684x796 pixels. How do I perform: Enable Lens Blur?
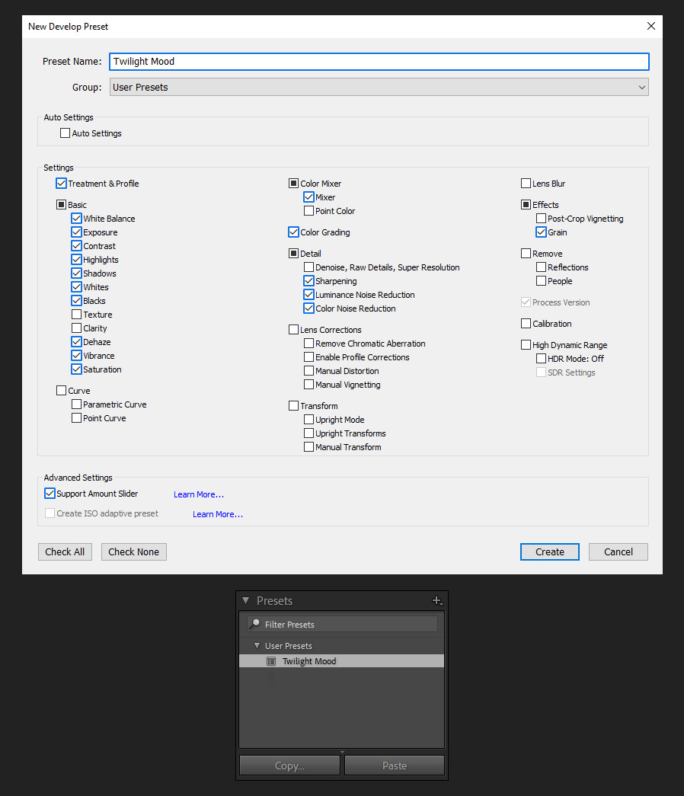[526, 184]
